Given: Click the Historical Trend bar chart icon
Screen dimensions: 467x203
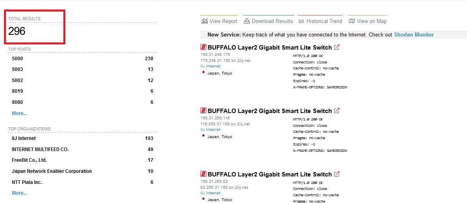Looking at the screenshot, I should pyautogui.click(x=301, y=21).
